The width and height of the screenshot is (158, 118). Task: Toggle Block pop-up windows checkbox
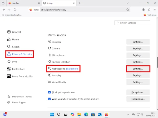(50, 92)
